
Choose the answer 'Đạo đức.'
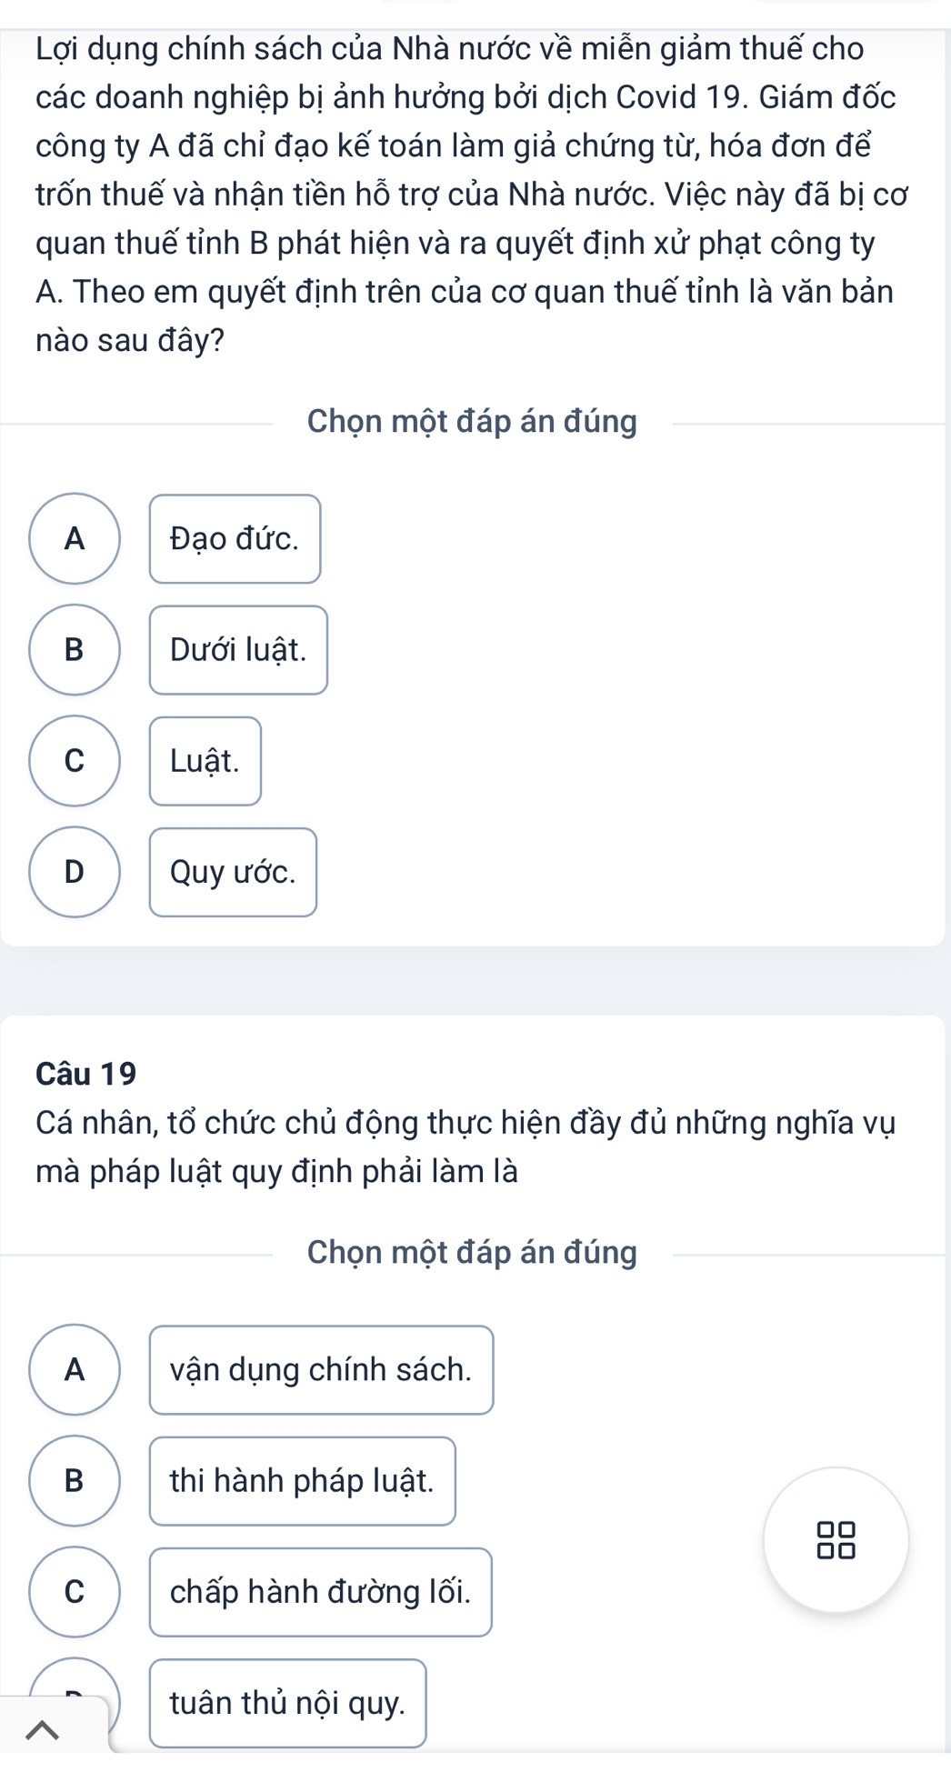(235, 539)
